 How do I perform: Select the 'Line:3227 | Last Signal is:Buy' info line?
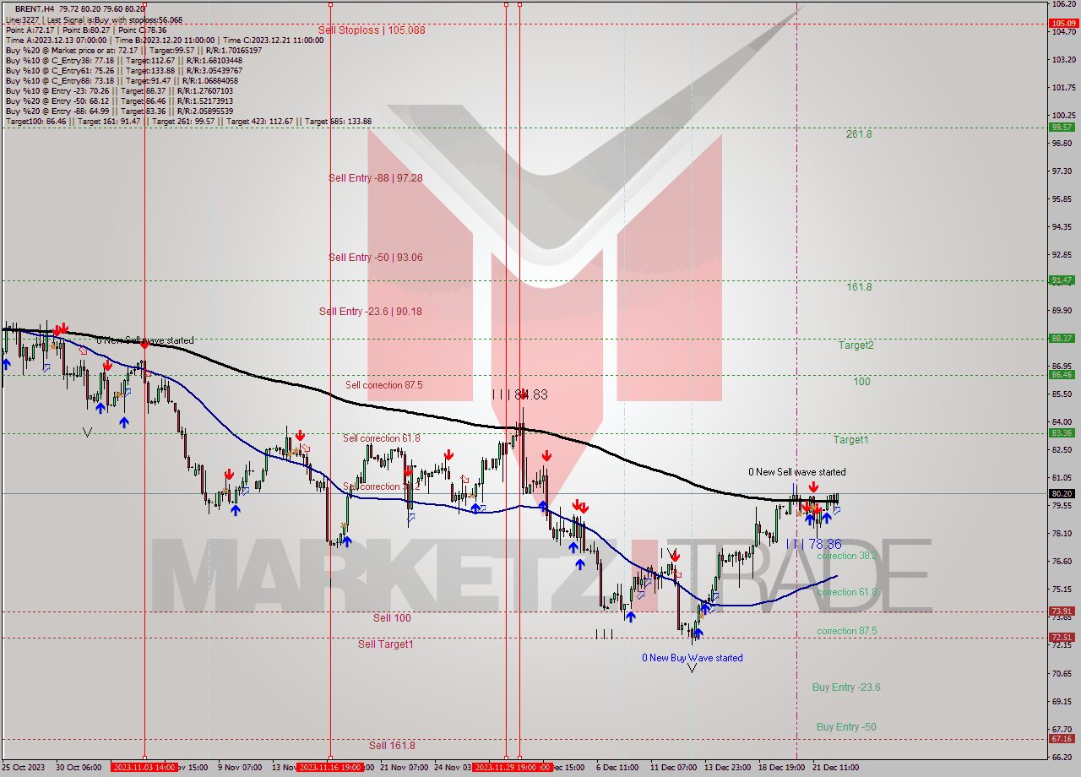[94, 19]
